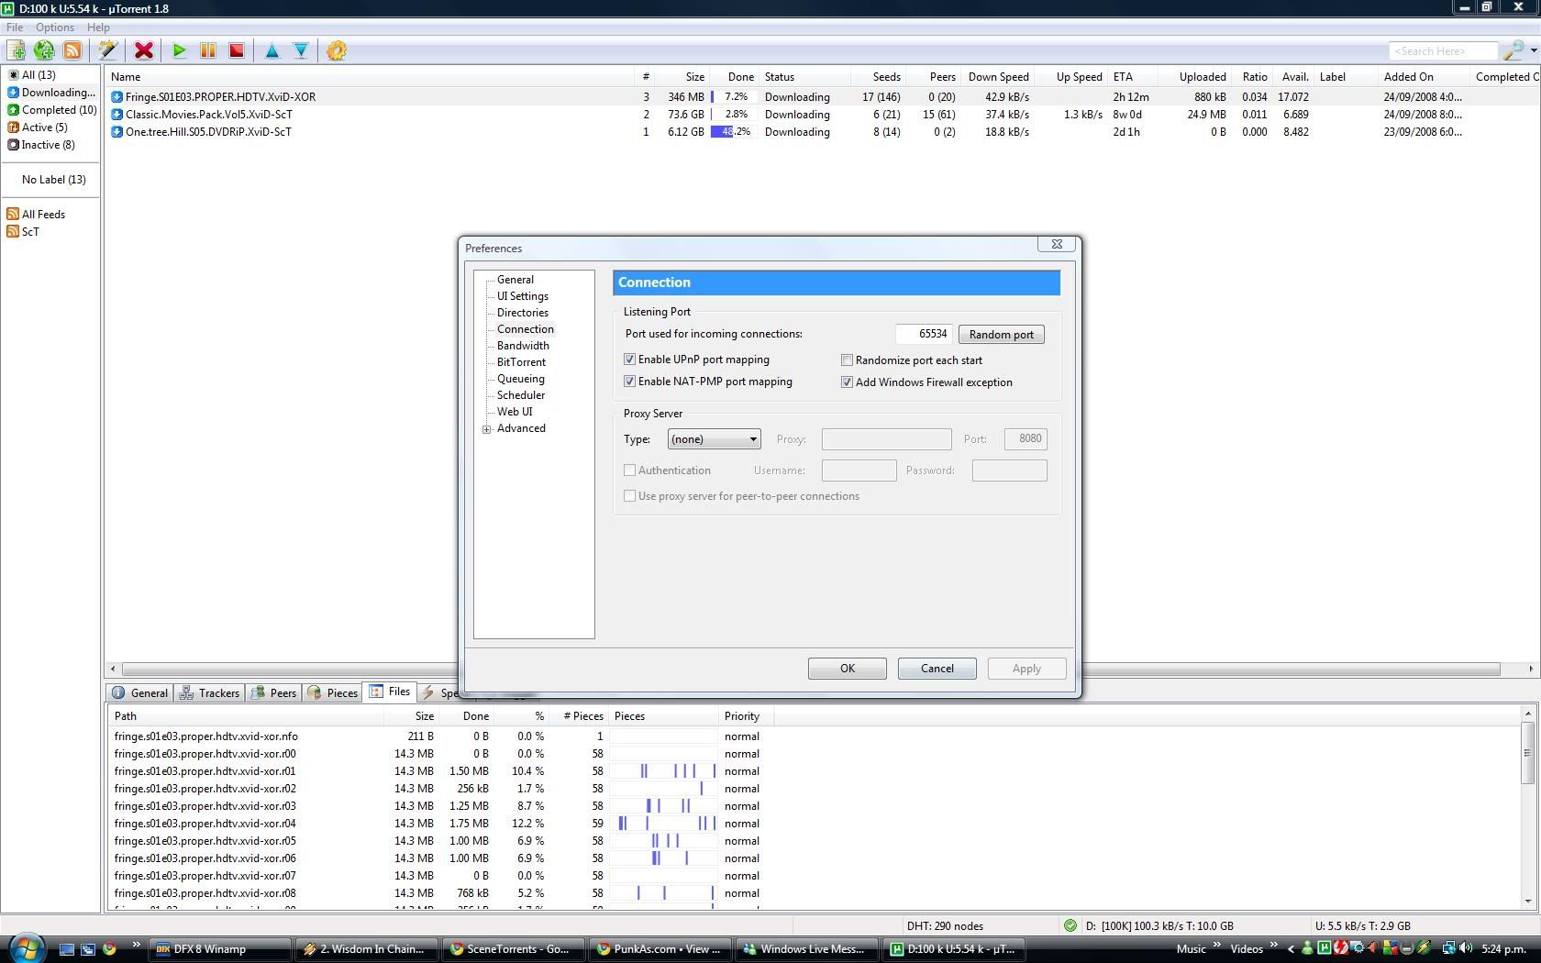This screenshot has width=1541, height=963.
Task: Click the Search Here input box
Action: tap(1444, 51)
